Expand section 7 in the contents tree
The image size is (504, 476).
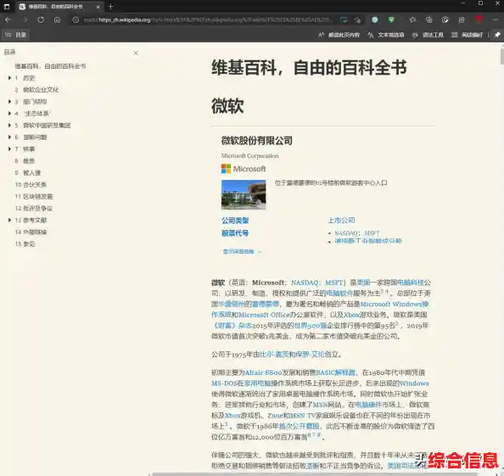coord(9,148)
